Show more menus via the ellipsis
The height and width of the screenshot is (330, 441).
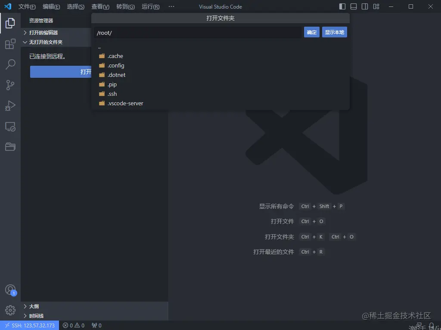[171, 6]
